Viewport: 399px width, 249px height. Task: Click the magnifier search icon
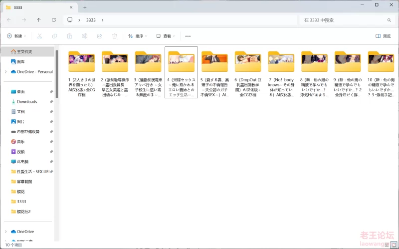coord(389,20)
